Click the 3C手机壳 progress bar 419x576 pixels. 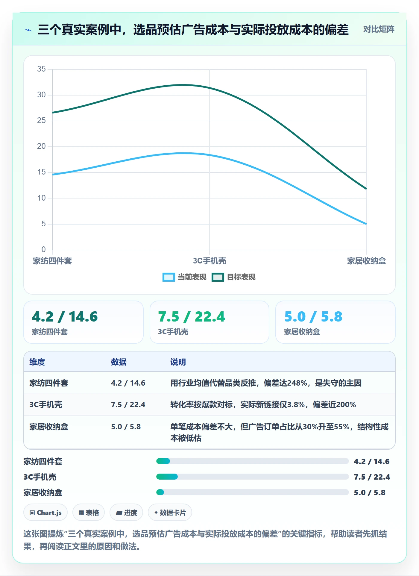252,477
